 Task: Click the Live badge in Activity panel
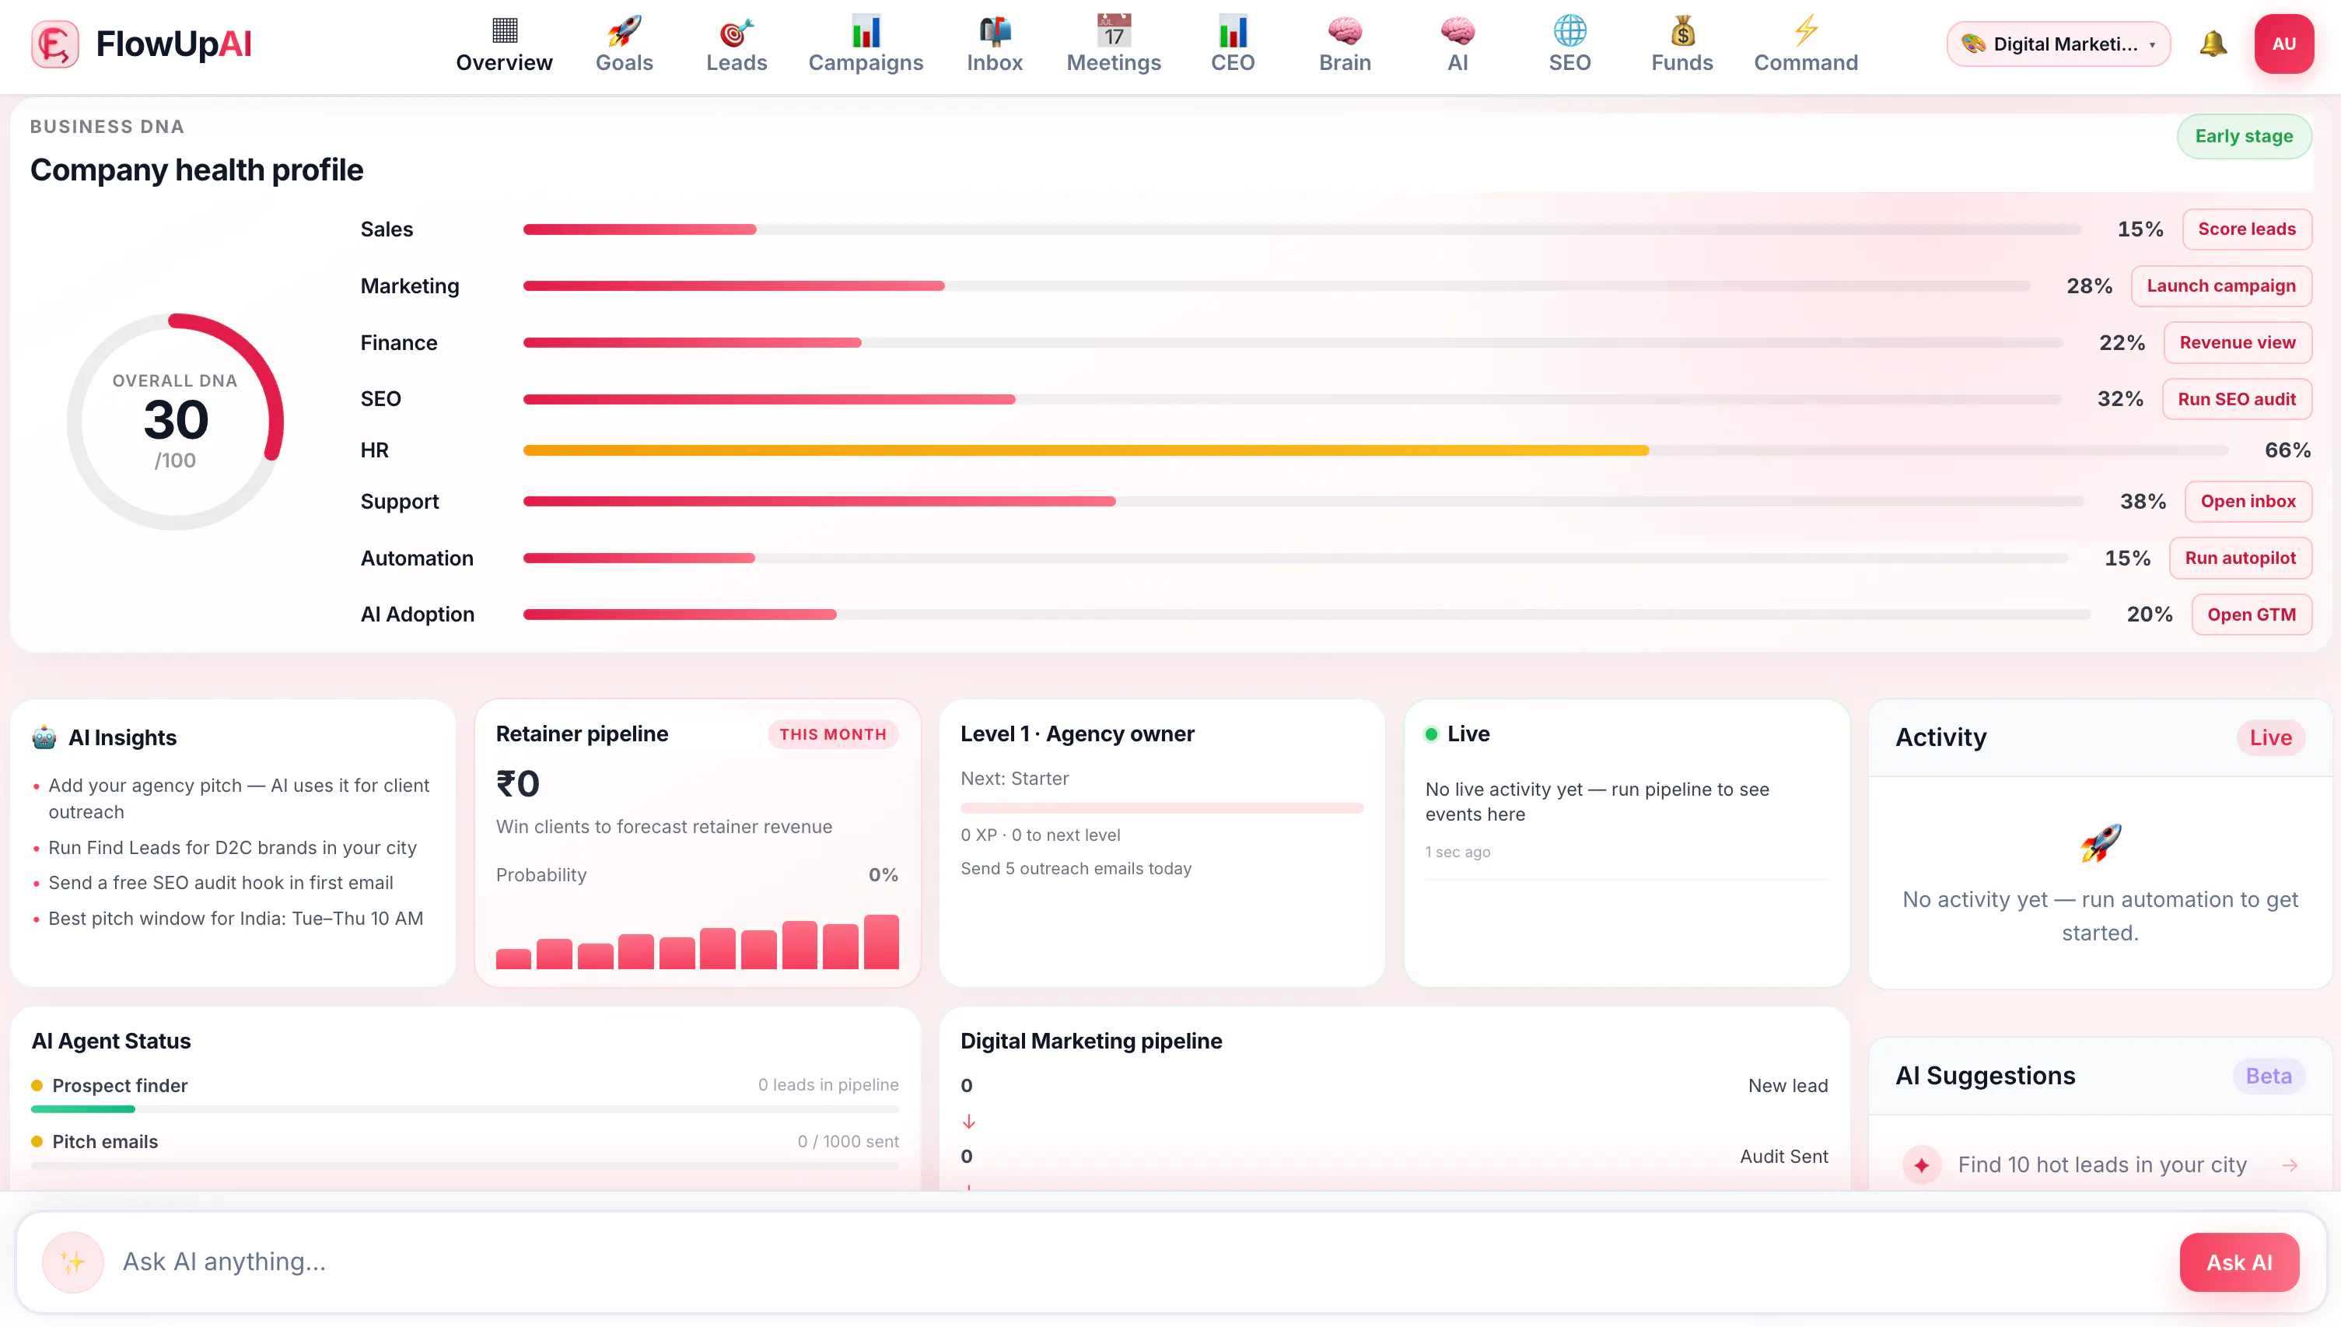[x=2270, y=737]
